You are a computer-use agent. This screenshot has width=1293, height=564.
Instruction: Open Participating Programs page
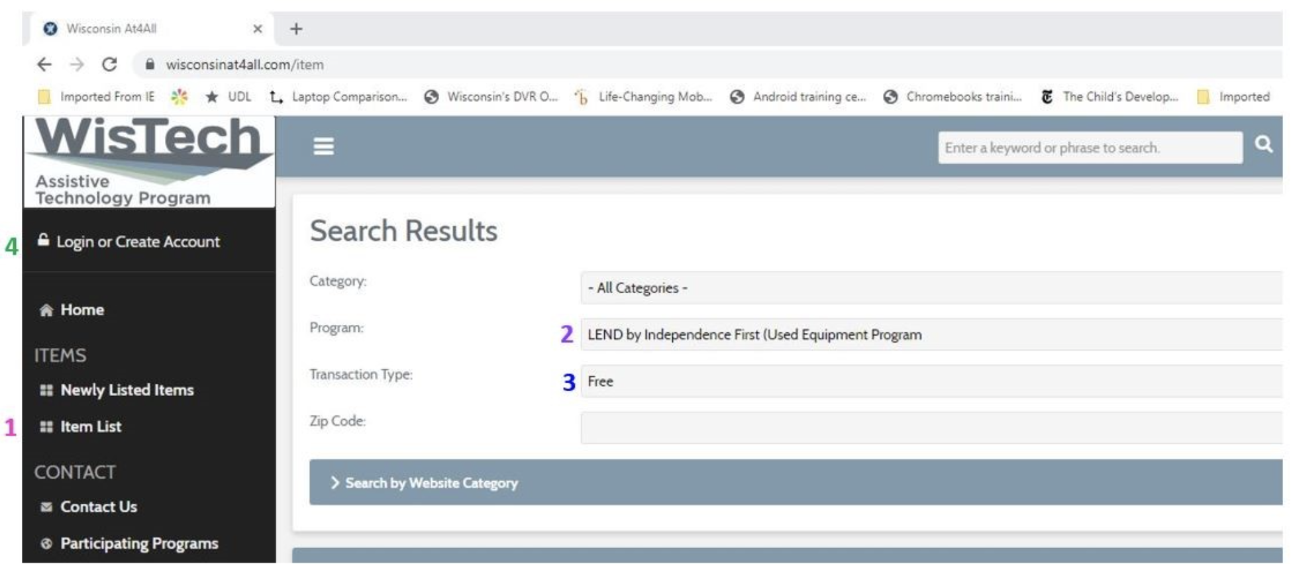tap(139, 543)
